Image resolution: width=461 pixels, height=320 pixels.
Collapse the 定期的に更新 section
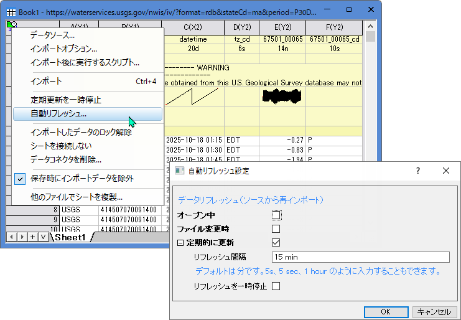[x=180, y=243]
